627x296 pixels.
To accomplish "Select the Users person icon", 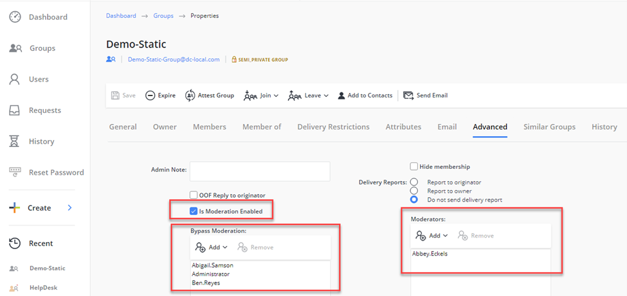I will click(x=15, y=80).
